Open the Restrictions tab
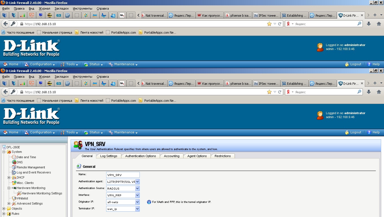 (222, 156)
